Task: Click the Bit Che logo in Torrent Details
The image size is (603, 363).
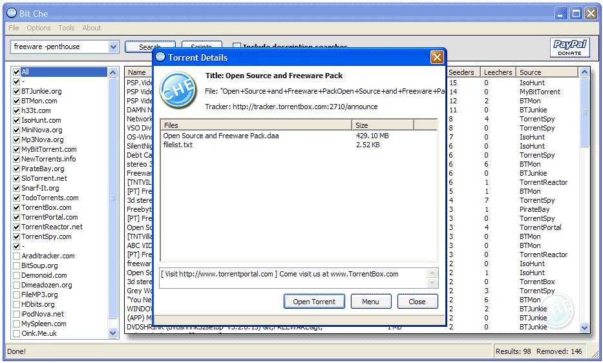Action: [178, 90]
